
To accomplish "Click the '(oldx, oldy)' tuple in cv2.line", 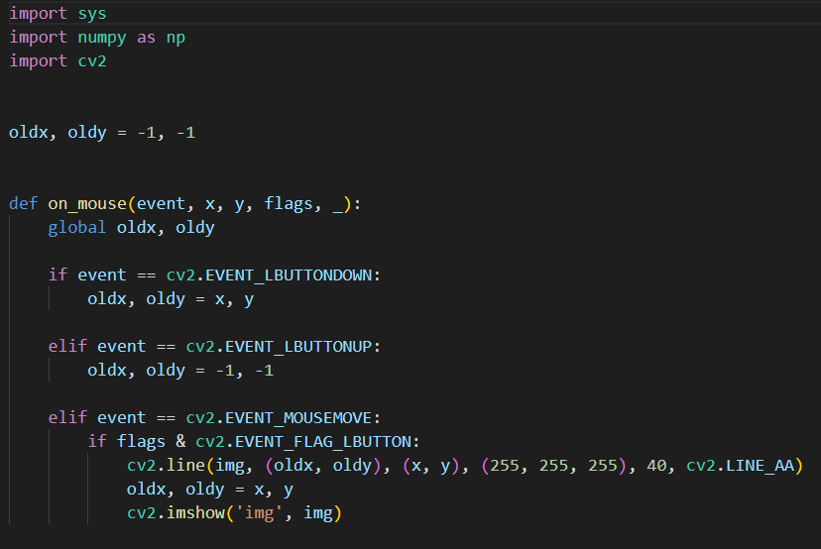I will coord(322,466).
